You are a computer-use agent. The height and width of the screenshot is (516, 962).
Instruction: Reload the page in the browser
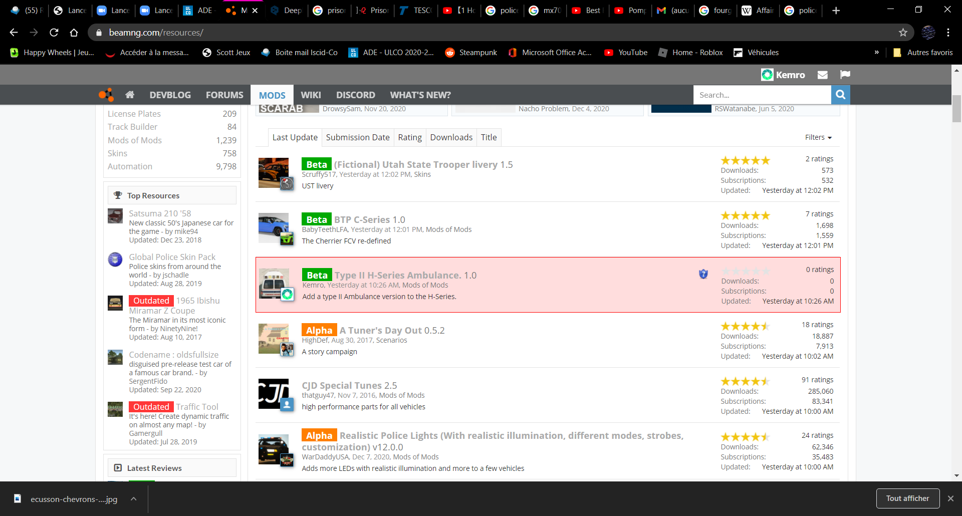[x=54, y=33]
